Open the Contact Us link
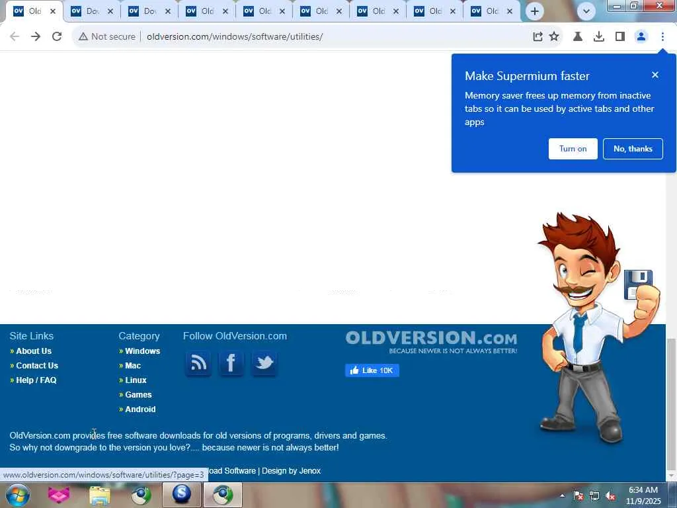The width and height of the screenshot is (677, 508). (37, 366)
